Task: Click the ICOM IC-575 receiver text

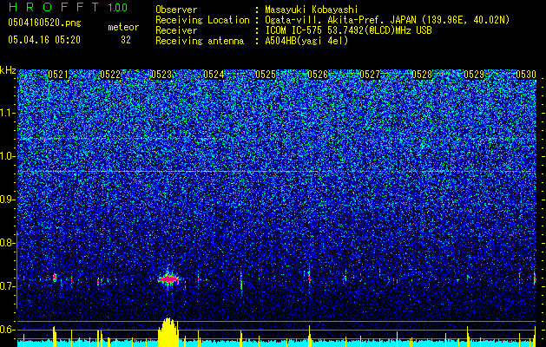Action: click(348, 30)
